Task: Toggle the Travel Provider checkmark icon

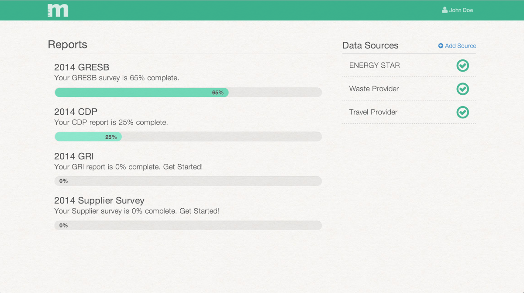Action: pyautogui.click(x=462, y=112)
